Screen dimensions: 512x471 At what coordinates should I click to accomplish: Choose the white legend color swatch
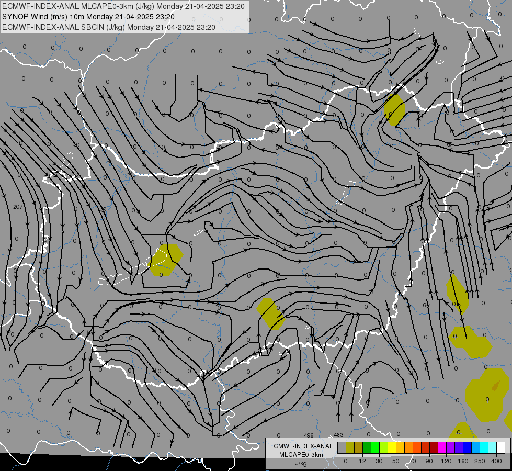point(501,448)
